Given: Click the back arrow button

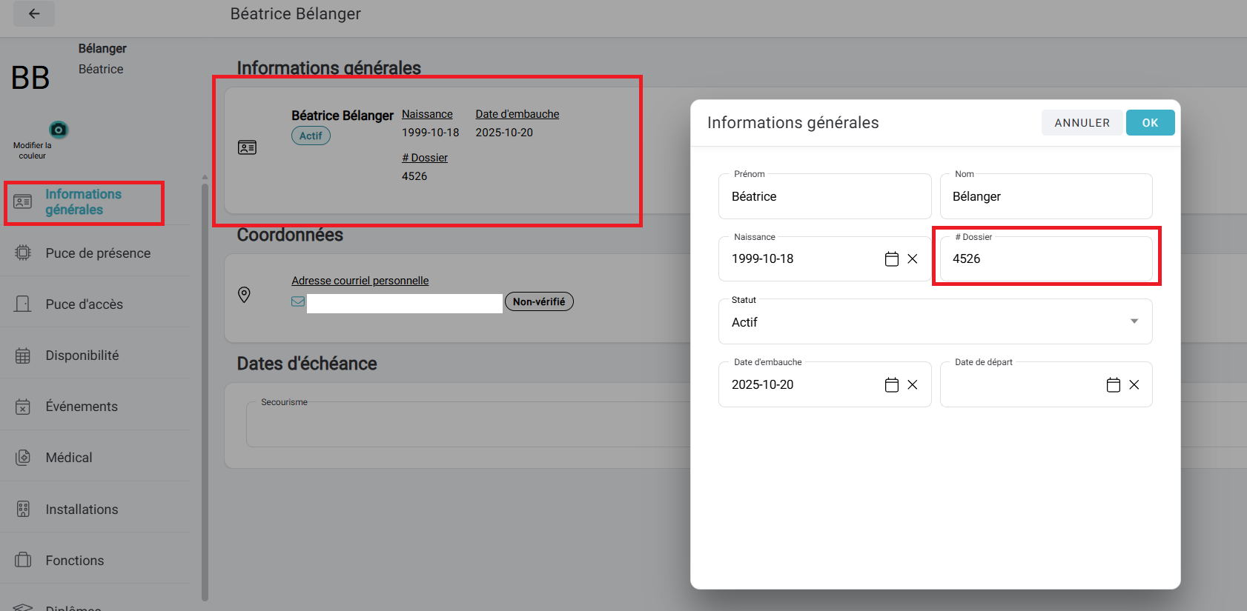Looking at the screenshot, I should click(34, 14).
